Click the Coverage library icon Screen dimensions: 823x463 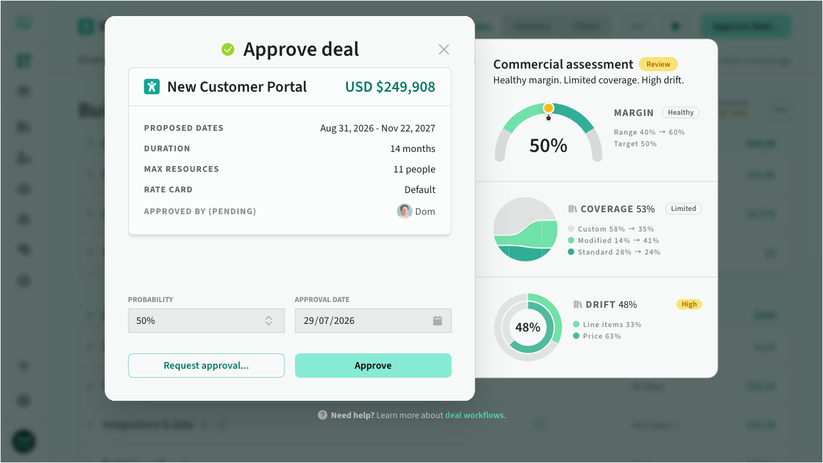pyautogui.click(x=573, y=209)
